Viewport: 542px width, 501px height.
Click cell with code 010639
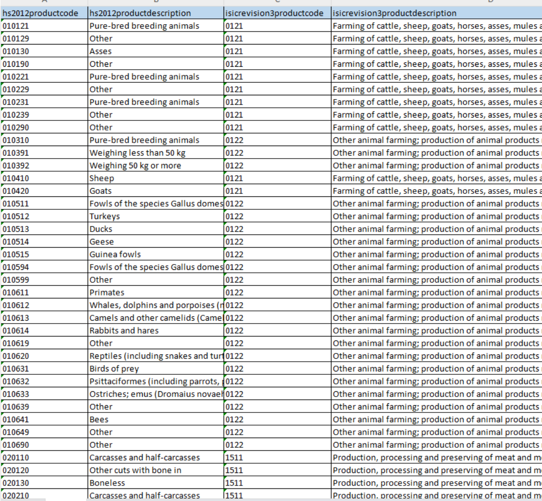pyautogui.click(x=44, y=407)
